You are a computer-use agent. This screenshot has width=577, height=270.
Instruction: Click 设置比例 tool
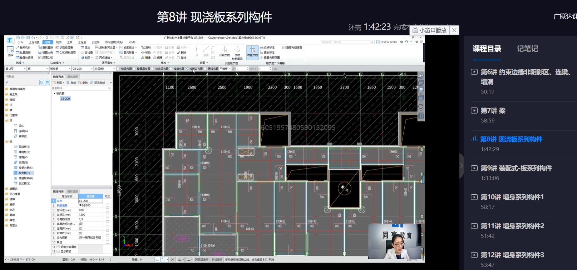[46, 52]
